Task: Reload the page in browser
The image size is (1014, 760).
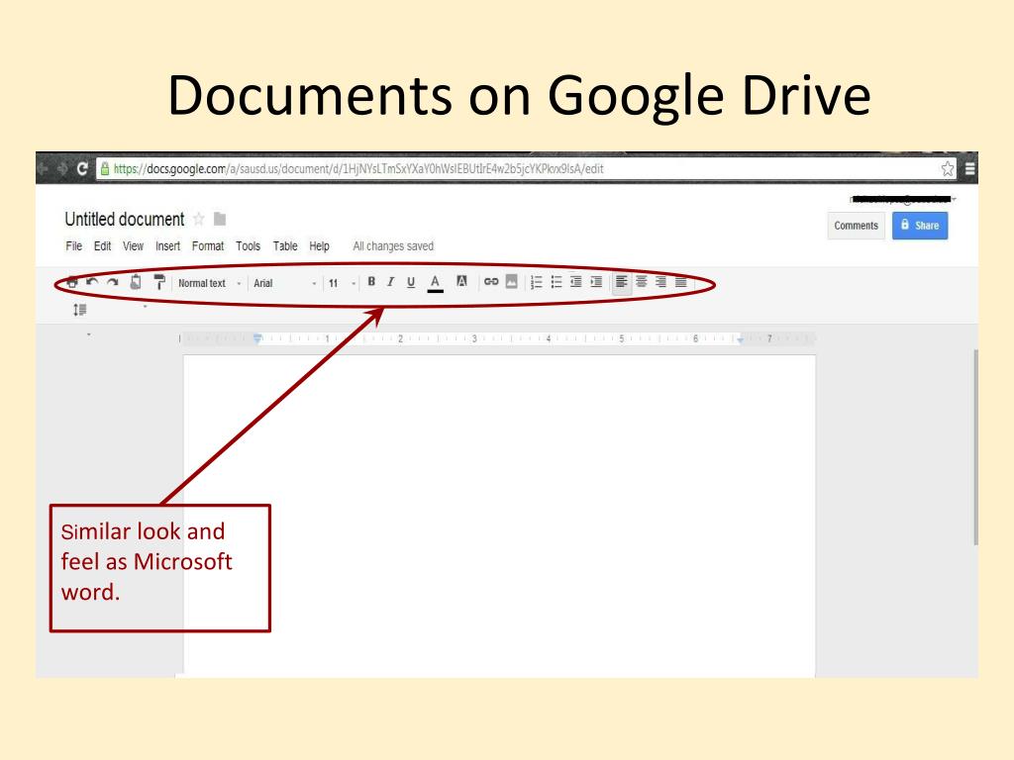Action: pyautogui.click(x=82, y=168)
